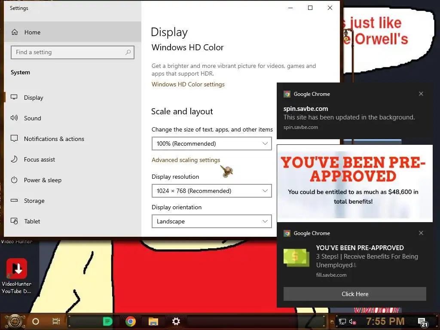Click the 7:55 PM clock
The width and height of the screenshot is (440, 330).
[x=385, y=321]
